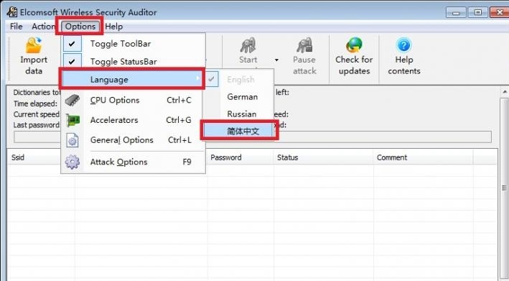Open the File menu
Image resolution: width=509 pixels, height=281 pixels.
(x=17, y=27)
